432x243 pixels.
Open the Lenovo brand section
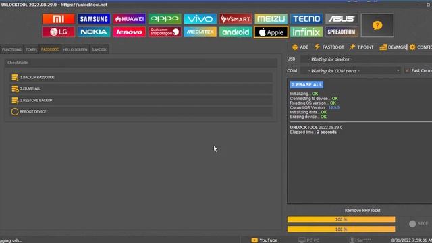(x=129, y=32)
